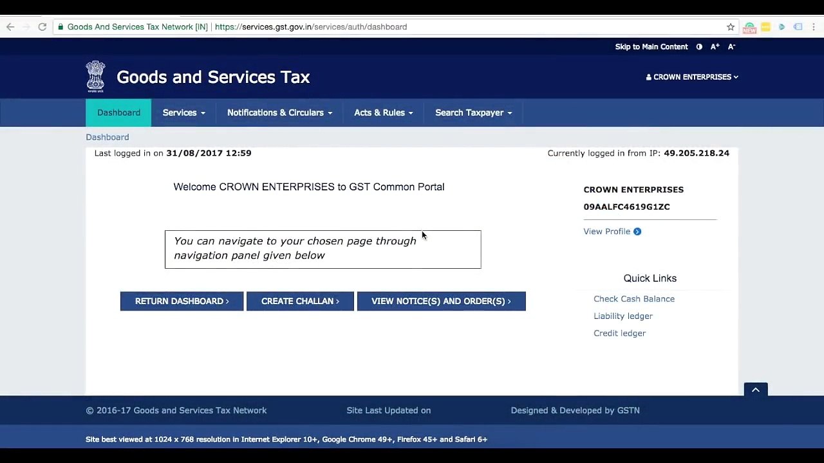Go back using browser back arrow

pos(10,27)
